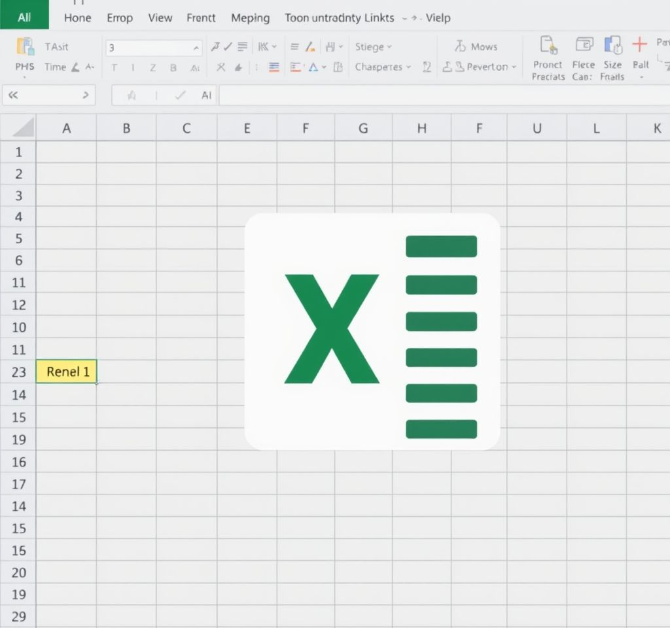Viewport: 670px width, 628px height.
Task: Click the pencil icon right of Time
Action: pos(75,67)
